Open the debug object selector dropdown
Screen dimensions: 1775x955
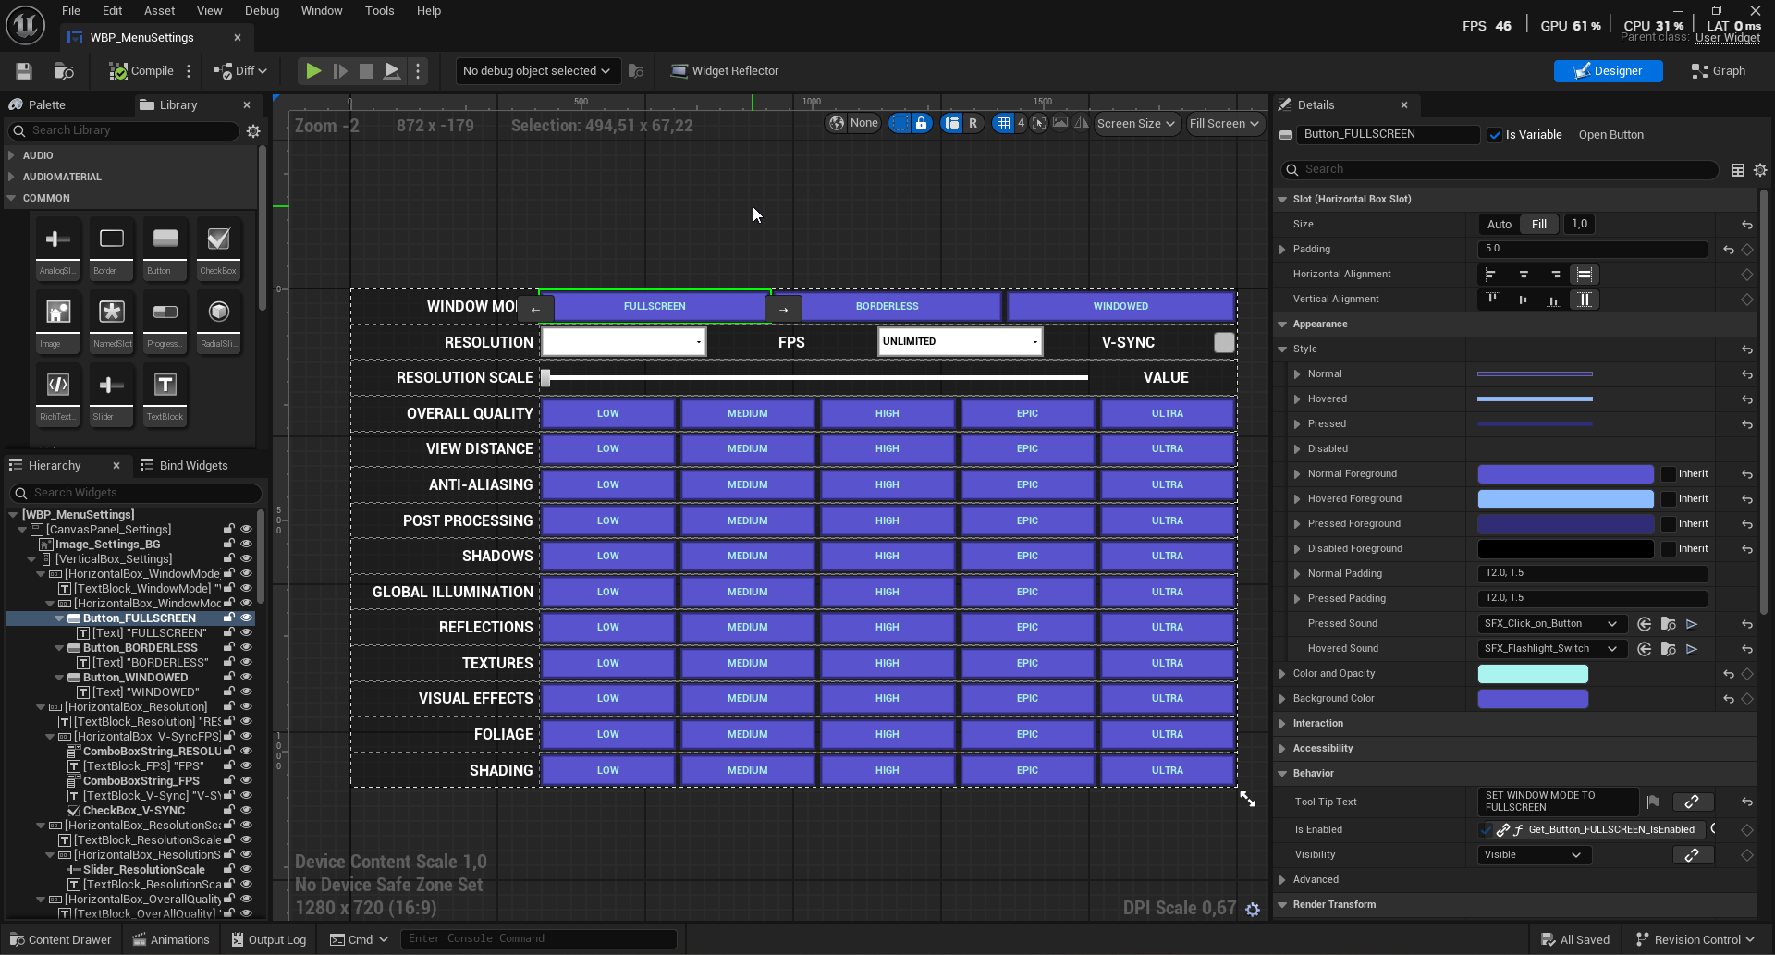(537, 71)
